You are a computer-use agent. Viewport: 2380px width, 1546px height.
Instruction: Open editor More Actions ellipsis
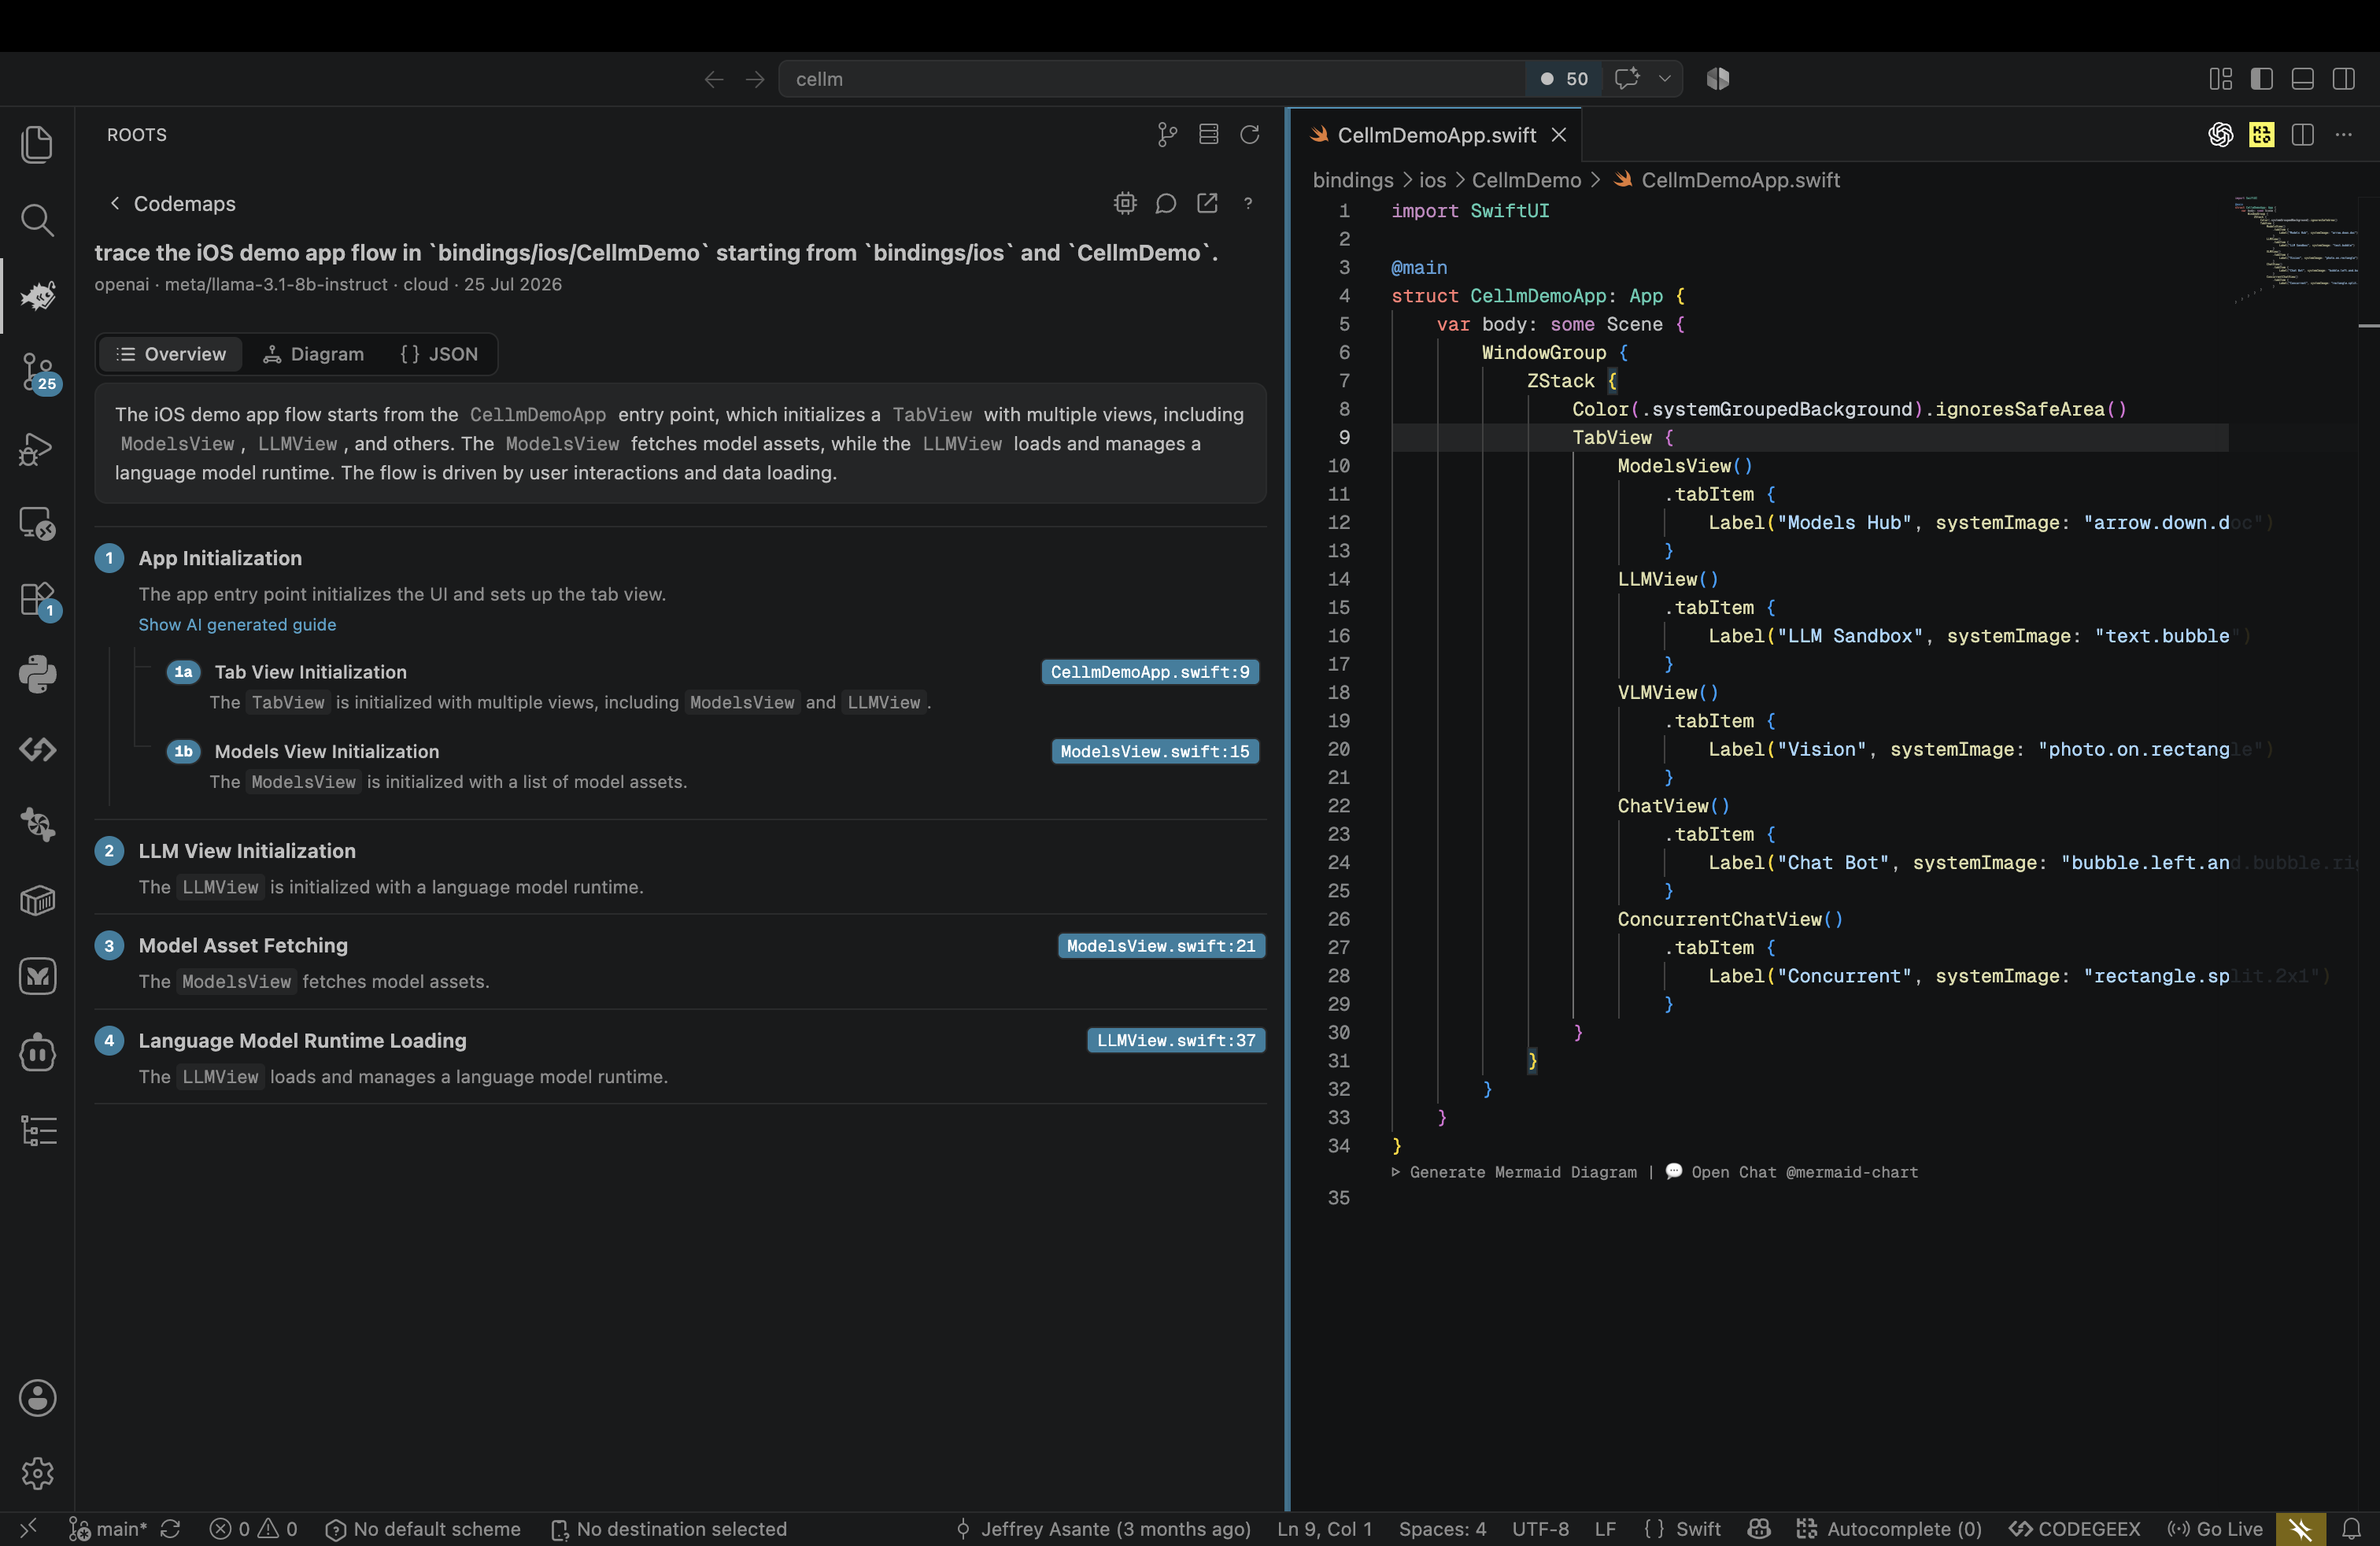coord(2343,134)
